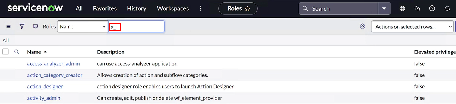
Task: Open the action_designer role
Action: tap(45, 87)
